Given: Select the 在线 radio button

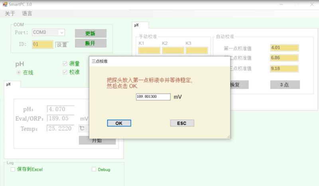Looking at the screenshot, I should coord(19,73).
